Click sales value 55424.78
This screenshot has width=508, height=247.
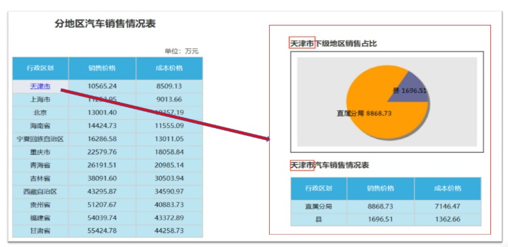click(x=102, y=231)
